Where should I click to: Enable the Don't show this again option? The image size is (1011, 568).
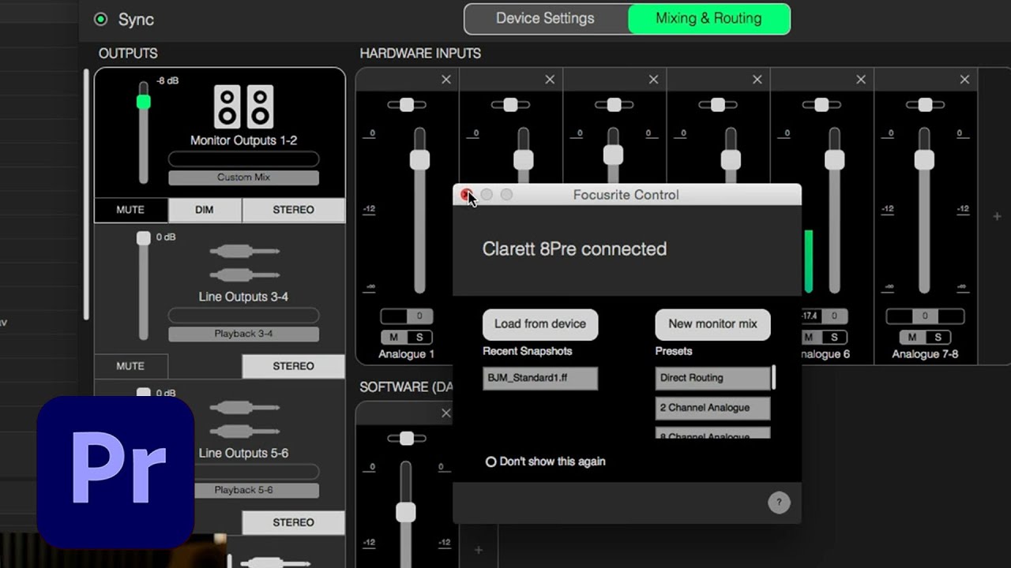click(x=490, y=461)
